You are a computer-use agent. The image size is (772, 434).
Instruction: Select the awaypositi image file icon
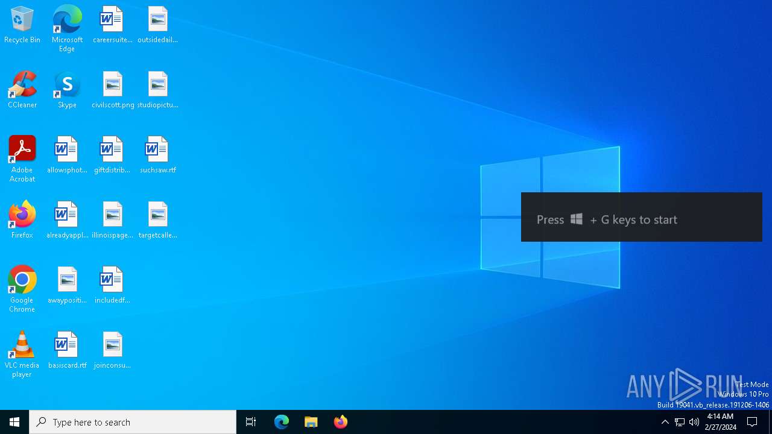coord(67,286)
